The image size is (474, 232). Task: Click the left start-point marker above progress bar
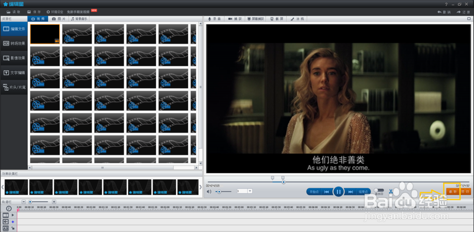(x=273, y=178)
